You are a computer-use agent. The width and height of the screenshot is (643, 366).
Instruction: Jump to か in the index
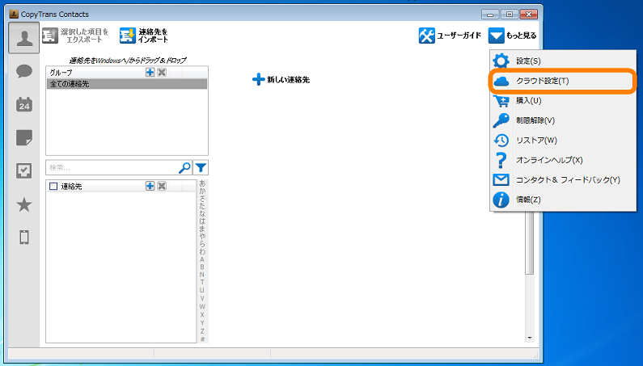tap(202, 191)
